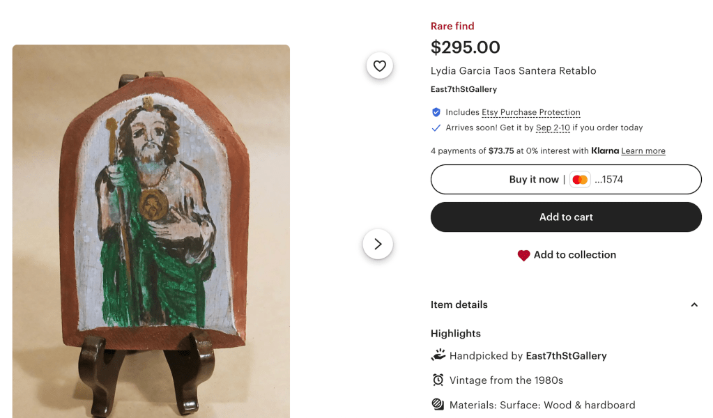Go to next product image arrow
This screenshot has height=418, width=713.
pyautogui.click(x=378, y=244)
